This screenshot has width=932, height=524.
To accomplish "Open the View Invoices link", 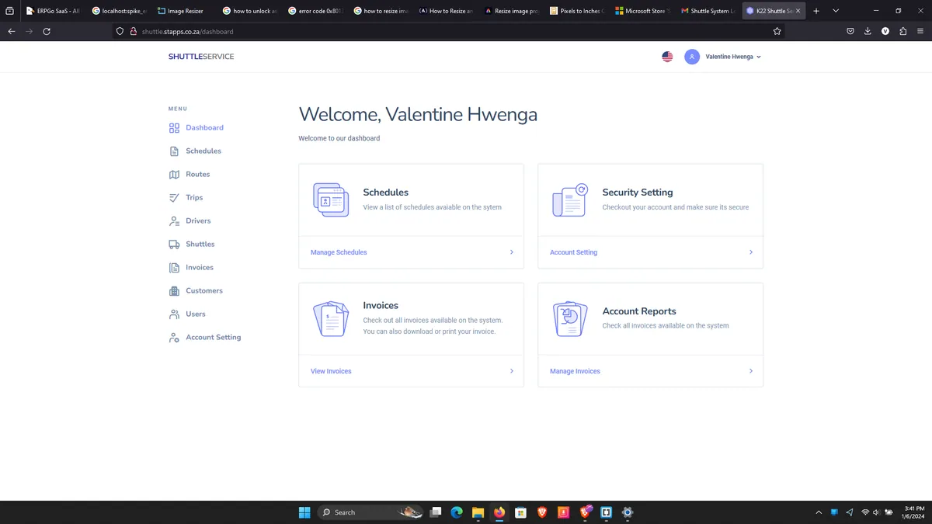I will [x=331, y=371].
